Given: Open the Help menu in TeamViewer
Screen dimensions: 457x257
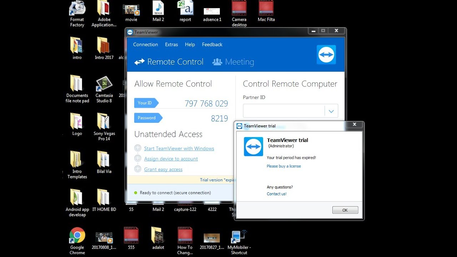Looking at the screenshot, I should (x=190, y=45).
